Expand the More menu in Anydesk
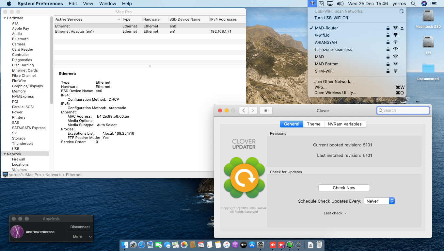 tap(80, 237)
